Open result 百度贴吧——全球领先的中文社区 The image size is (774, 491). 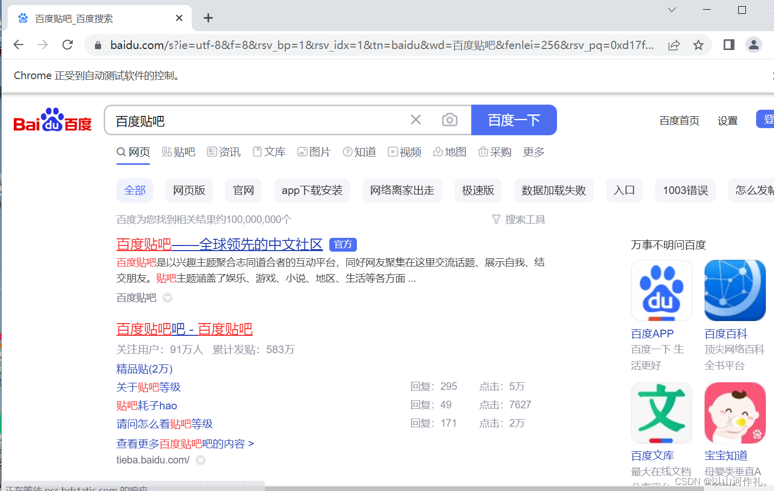[220, 244]
